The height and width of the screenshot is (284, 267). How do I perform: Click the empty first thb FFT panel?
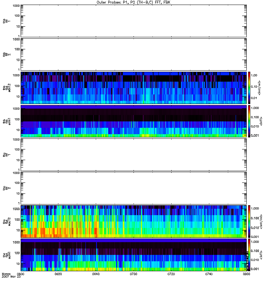[x=133, y=21]
